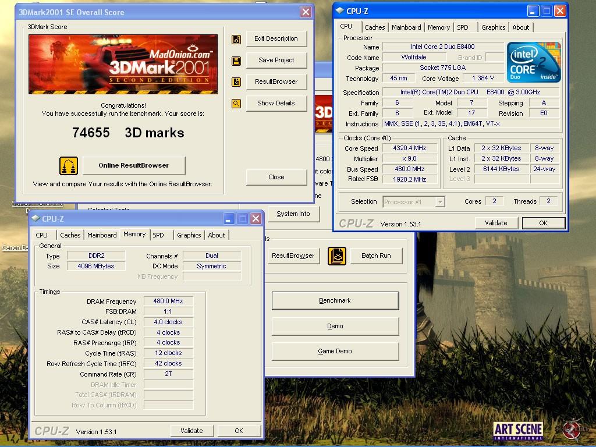Click the Save Project button
This screenshot has width=596, height=447.
[276, 60]
